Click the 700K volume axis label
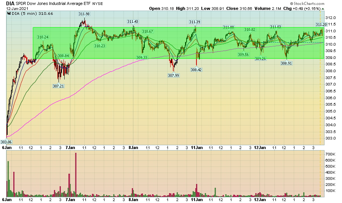This screenshot has width=342, height=203. (x=331, y=154)
